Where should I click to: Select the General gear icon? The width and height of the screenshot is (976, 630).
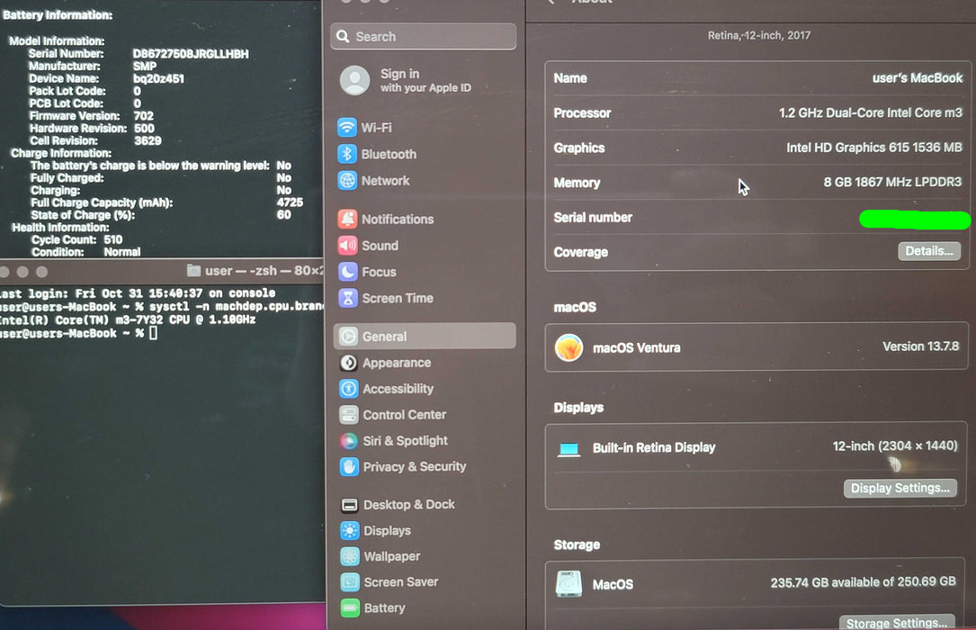coord(348,337)
